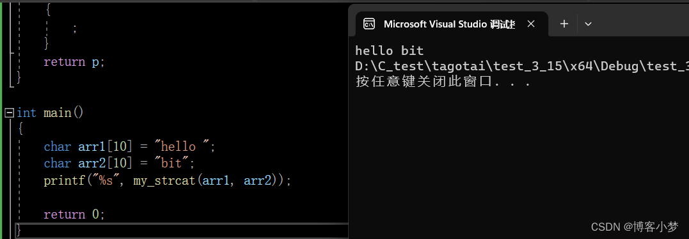The width and height of the screenshot is (689, 239).
Task: Click the return 0 statement
Action: [75, 215]
